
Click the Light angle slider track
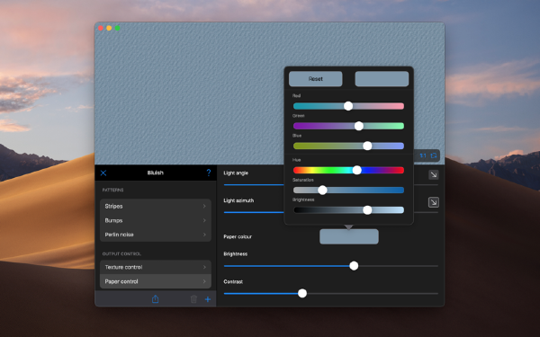(x=254, y=184)
